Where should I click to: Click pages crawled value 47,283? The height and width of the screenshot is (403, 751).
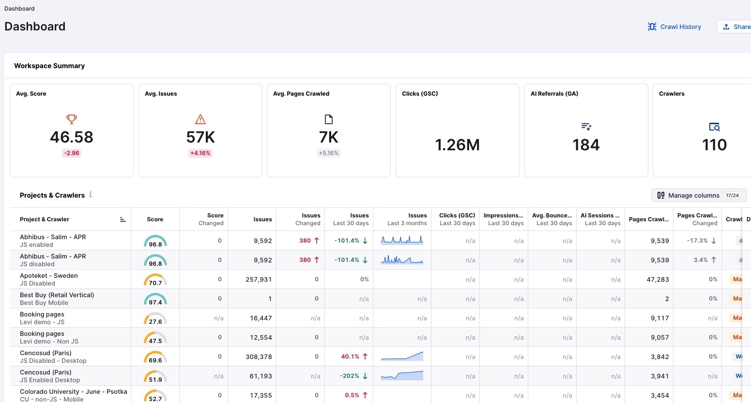click(x=658, y=279)
